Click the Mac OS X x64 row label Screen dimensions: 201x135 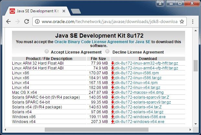tap(24, 92)
